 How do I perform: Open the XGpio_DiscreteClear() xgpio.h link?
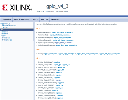click(59, 73)
